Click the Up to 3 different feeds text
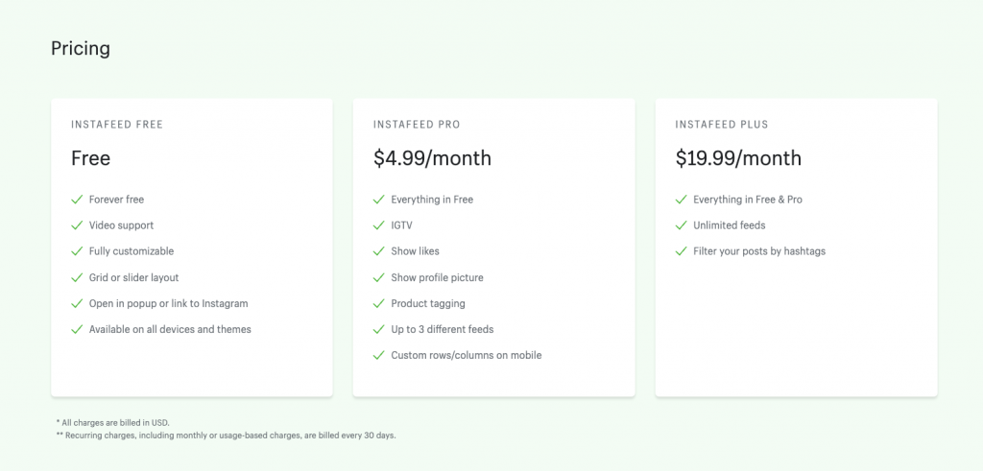This screenshot has width=983, height=471. 443,329
